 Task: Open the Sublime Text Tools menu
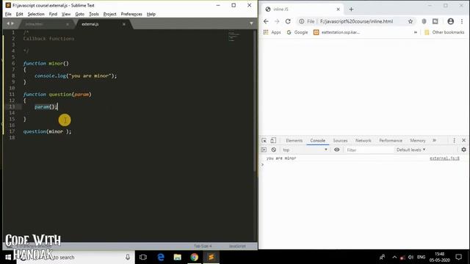point(94,14)
